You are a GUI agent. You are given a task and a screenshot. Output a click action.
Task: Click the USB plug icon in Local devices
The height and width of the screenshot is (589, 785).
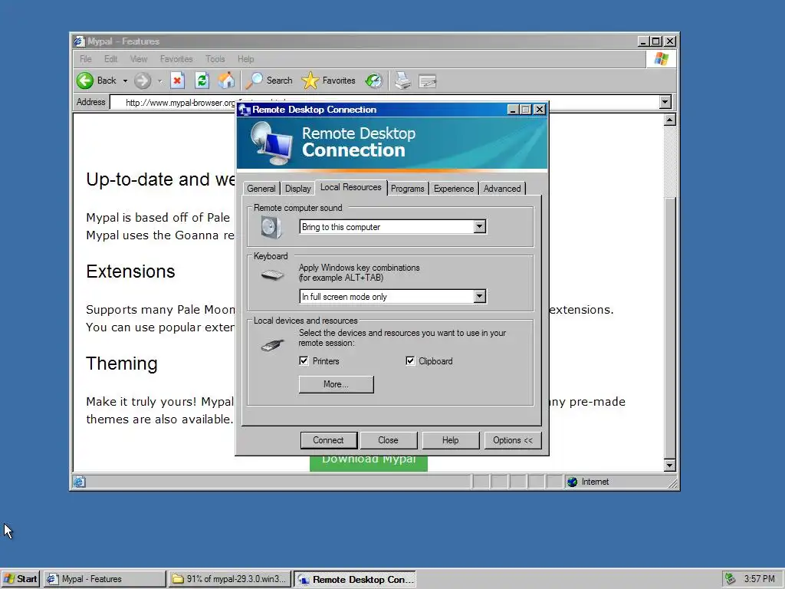(272, 345)
